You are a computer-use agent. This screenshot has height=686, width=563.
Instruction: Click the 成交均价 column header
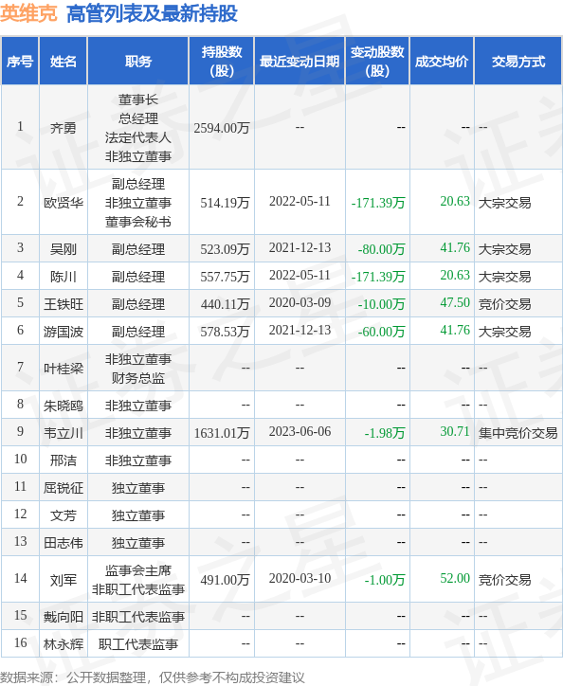click(x=442, y=62)
